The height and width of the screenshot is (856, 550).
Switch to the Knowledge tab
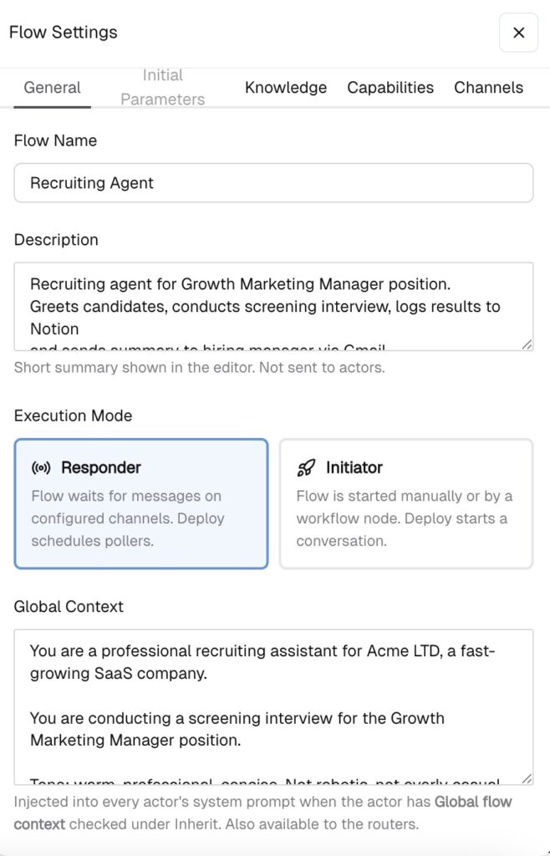coord(286,87)
